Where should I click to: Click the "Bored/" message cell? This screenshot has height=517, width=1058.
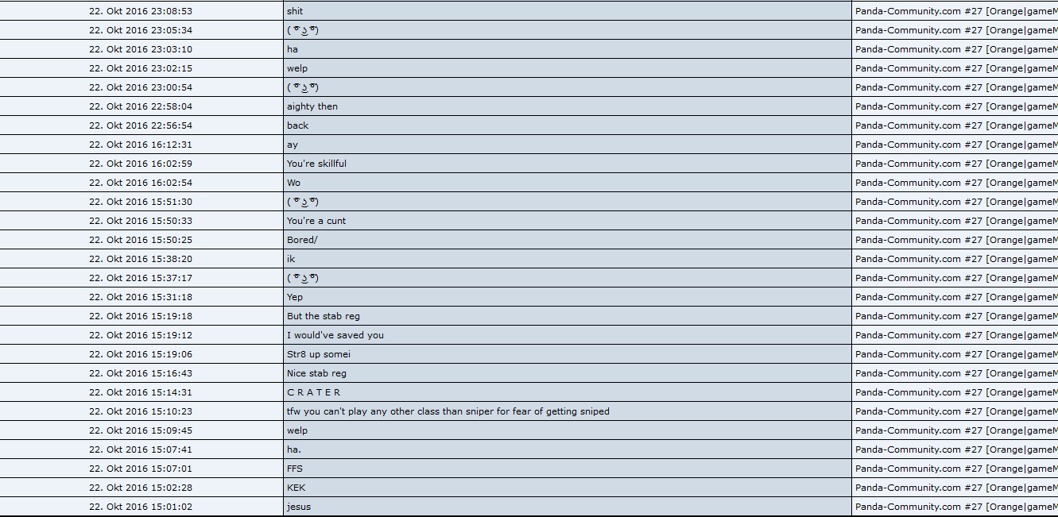(302, 240)
